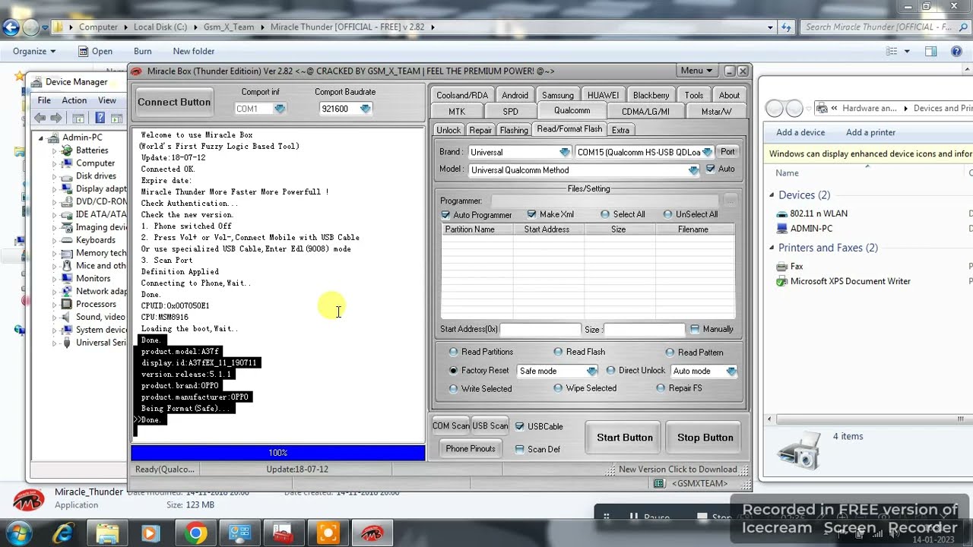Open File Explorer from the taskbar
Screen dimensions: 973x547
click(x=107, y=533)
